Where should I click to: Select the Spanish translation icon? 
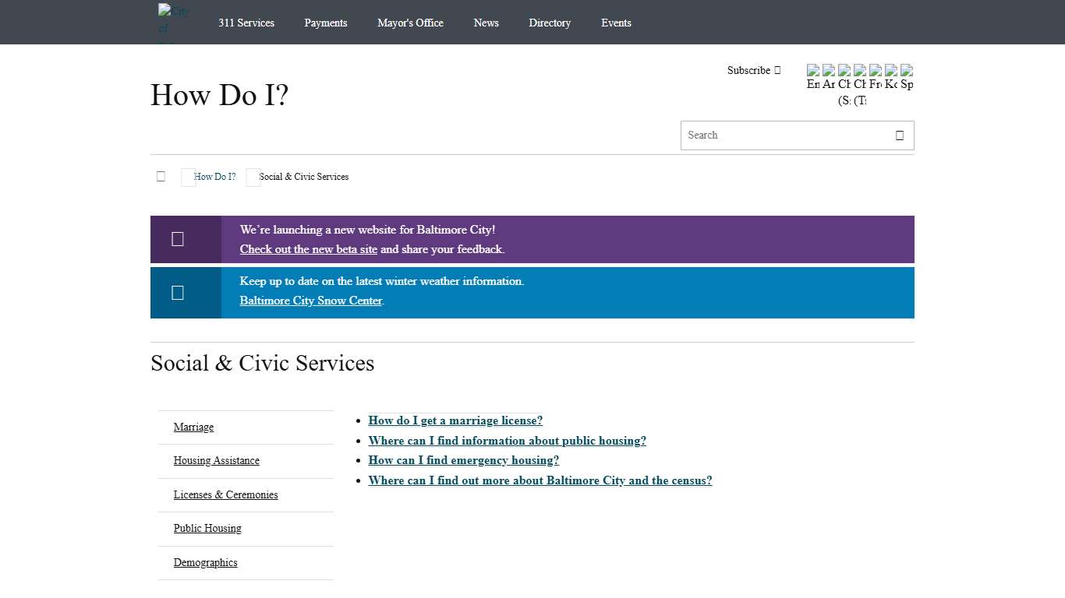[x=907, y=71]
